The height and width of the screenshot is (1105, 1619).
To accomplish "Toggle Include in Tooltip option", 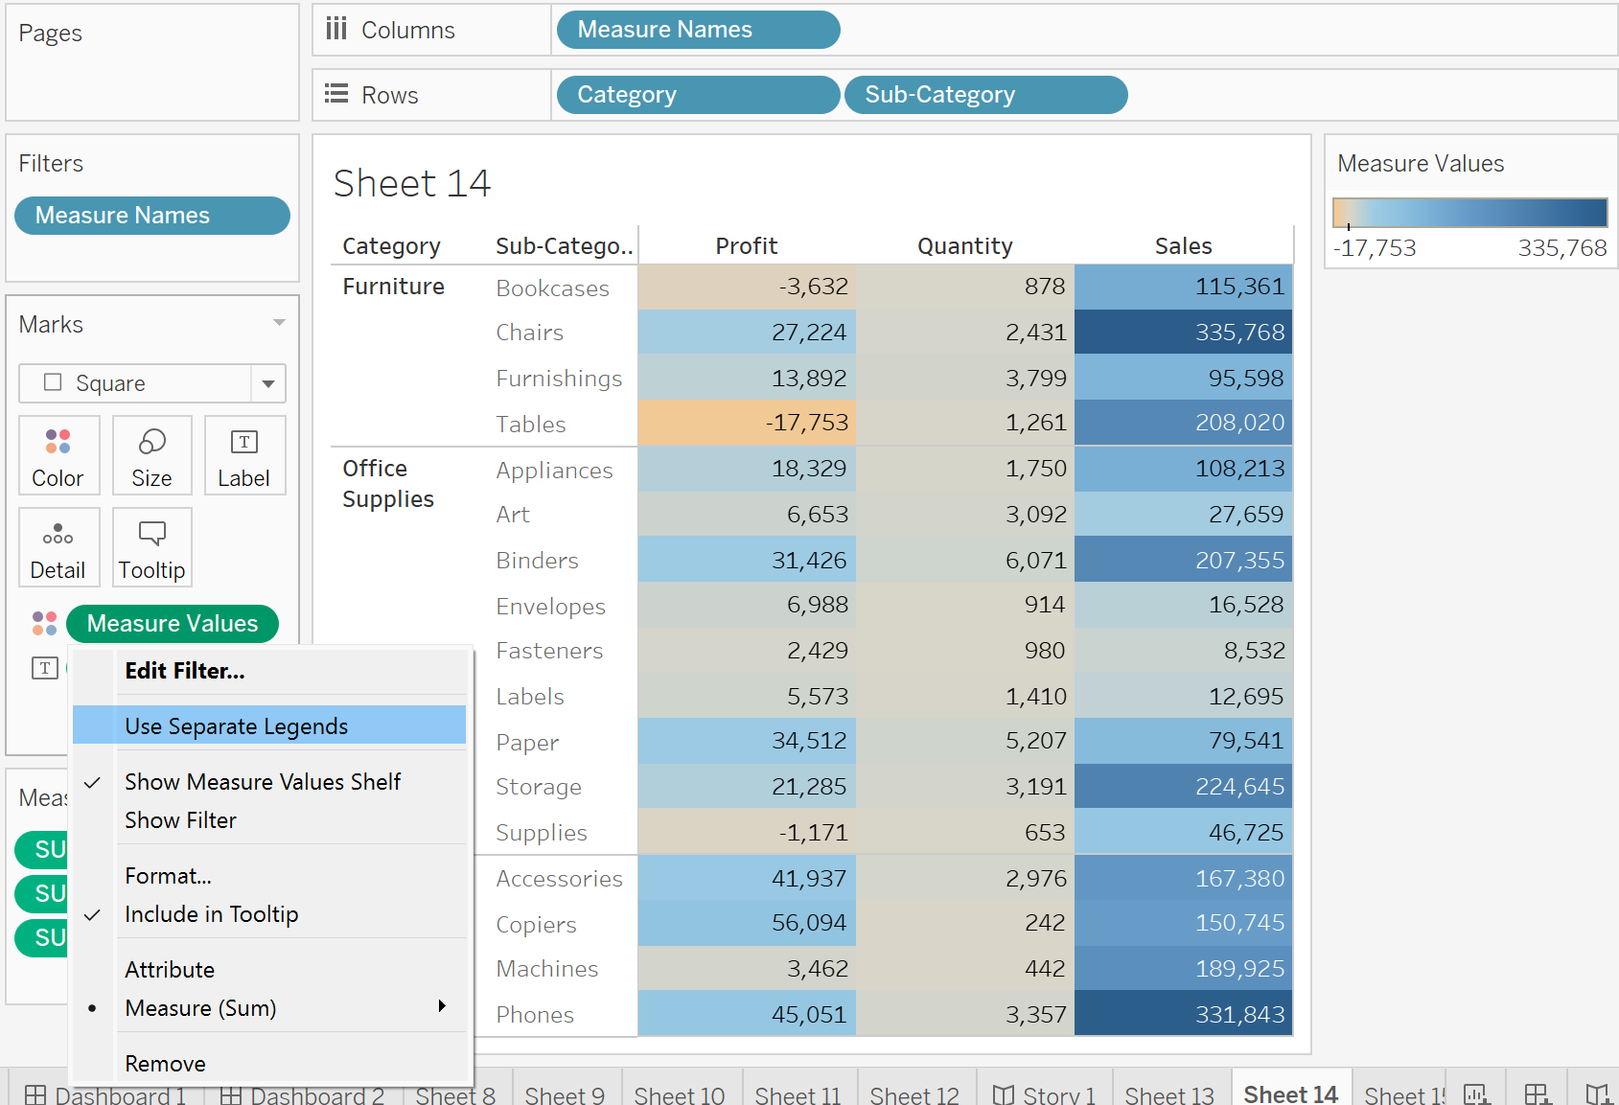I will [x=212, y=914].
